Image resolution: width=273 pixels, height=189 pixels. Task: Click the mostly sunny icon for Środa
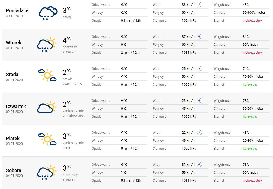(47, 75)
